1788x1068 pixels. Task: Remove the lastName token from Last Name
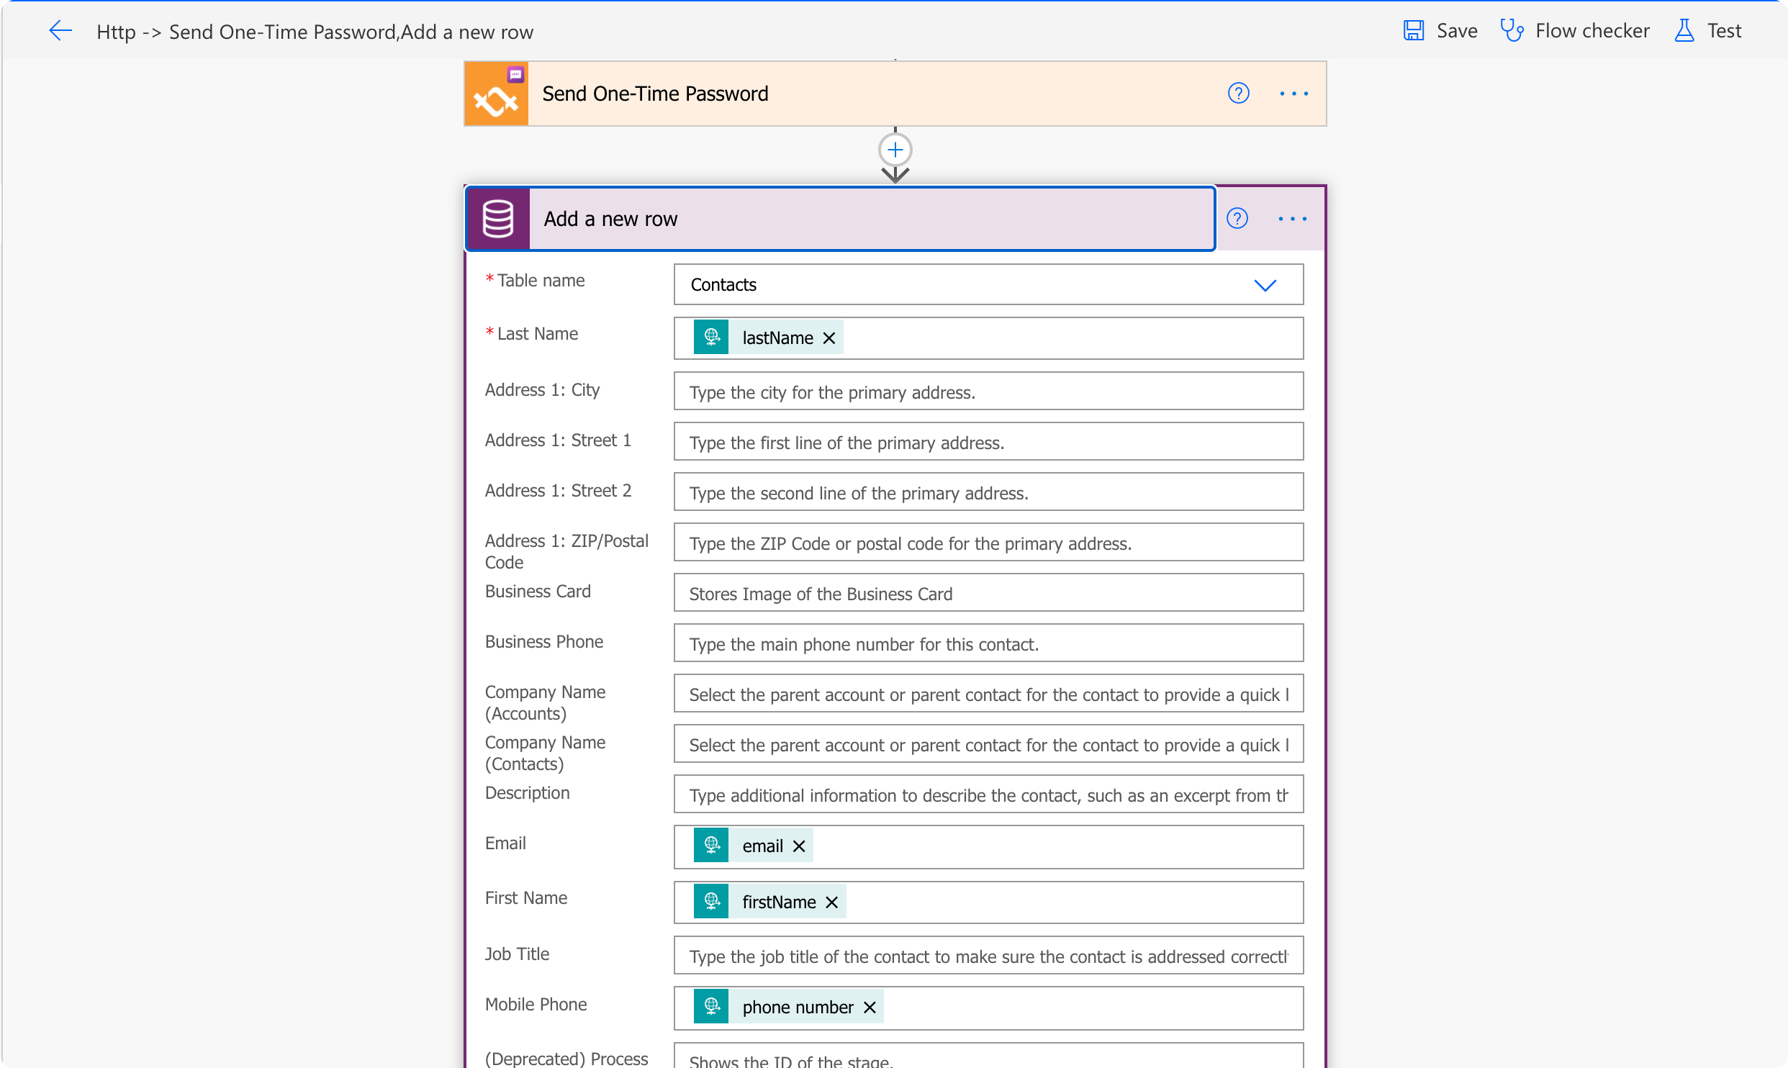pyautogui.click(x=829, y=337)
